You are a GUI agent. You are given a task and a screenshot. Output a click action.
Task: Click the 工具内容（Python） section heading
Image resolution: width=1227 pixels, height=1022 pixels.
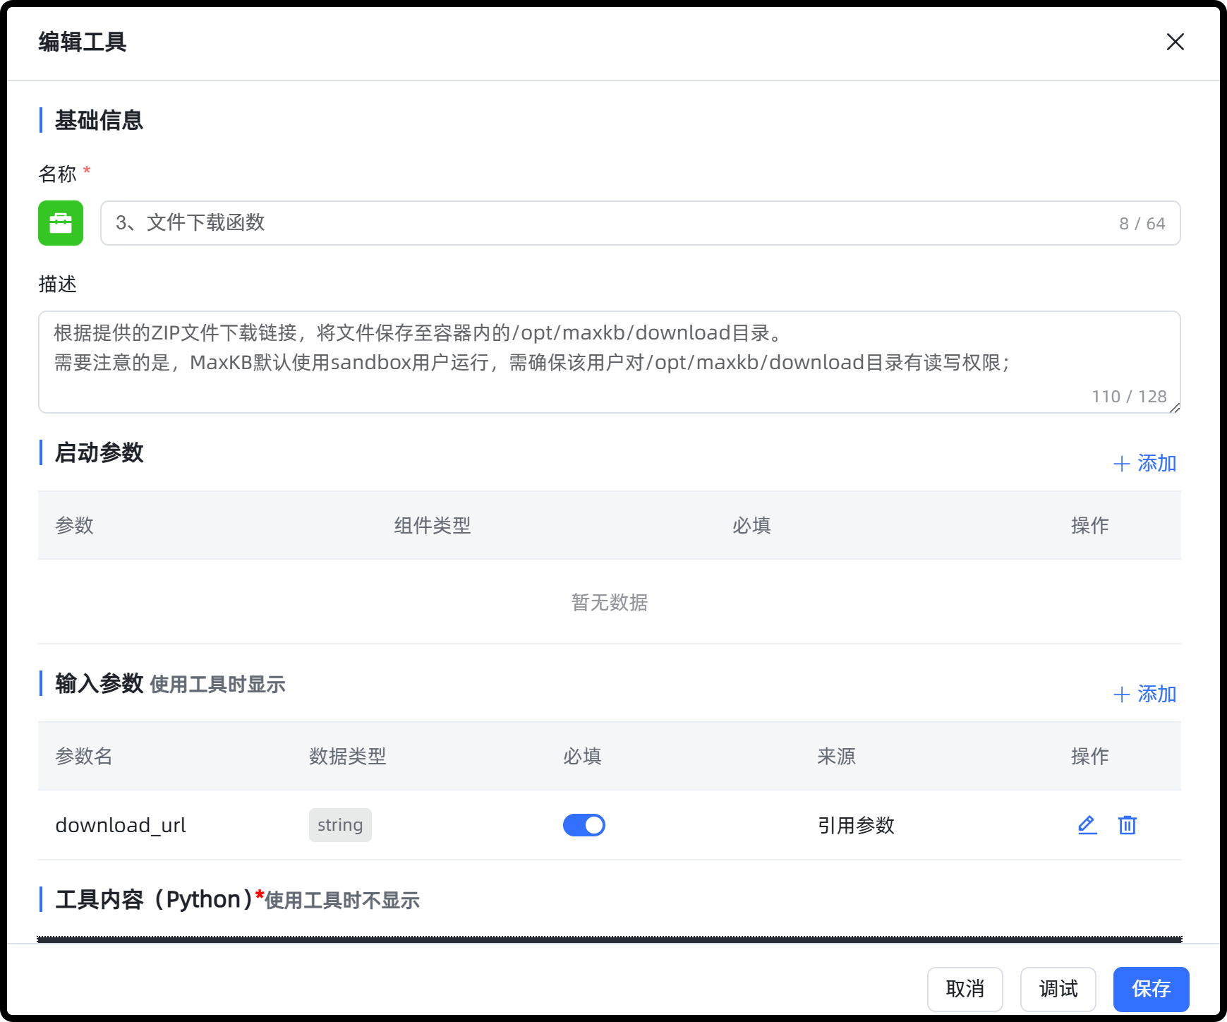154,899
